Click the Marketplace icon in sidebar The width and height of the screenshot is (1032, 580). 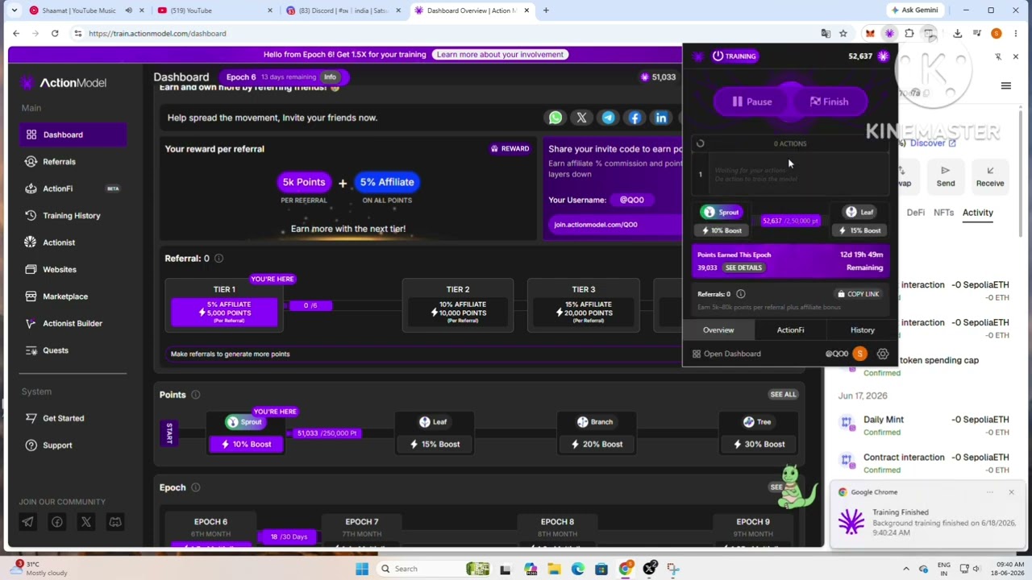(31, 296)
